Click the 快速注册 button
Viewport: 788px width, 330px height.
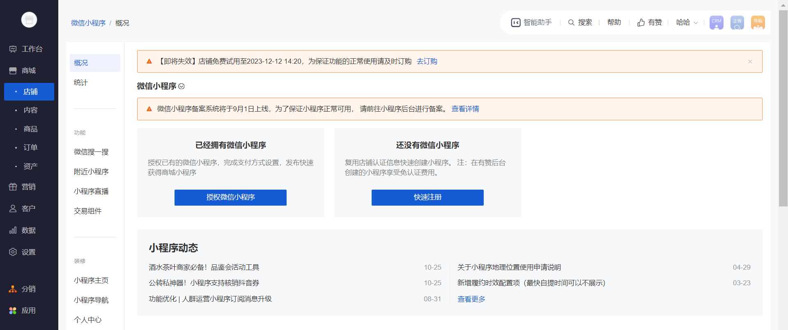(427, 197)
